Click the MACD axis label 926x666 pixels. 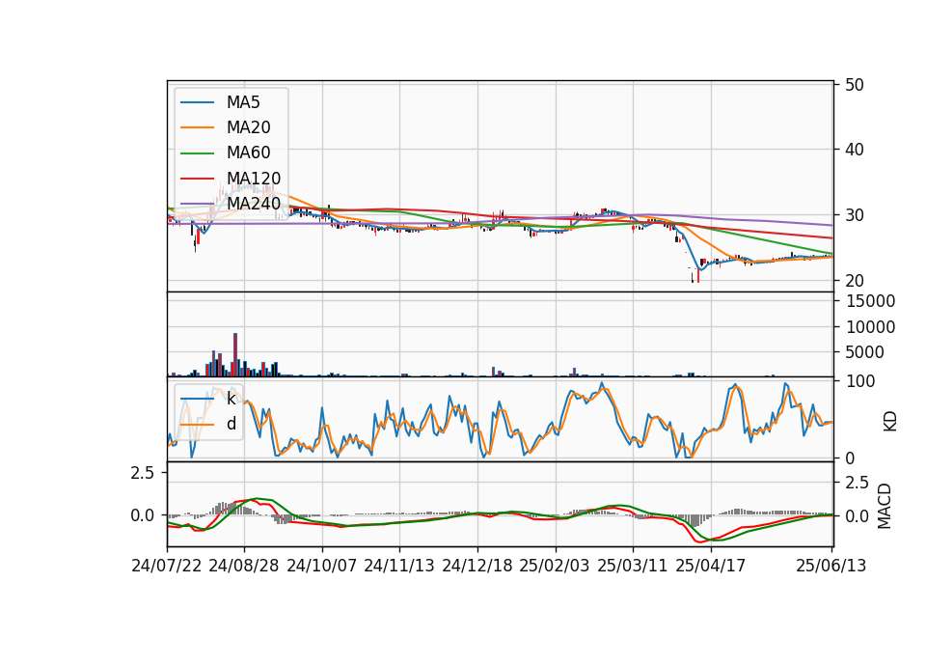(885, 506)
